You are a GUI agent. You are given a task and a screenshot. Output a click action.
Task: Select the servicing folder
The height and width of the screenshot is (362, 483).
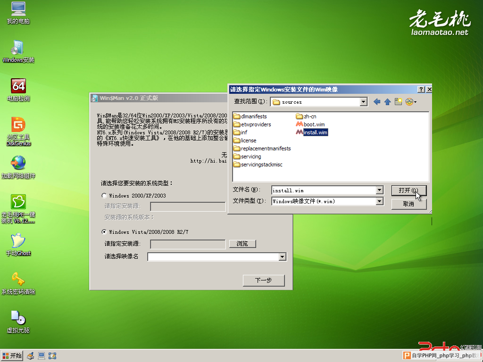point(247,156)
